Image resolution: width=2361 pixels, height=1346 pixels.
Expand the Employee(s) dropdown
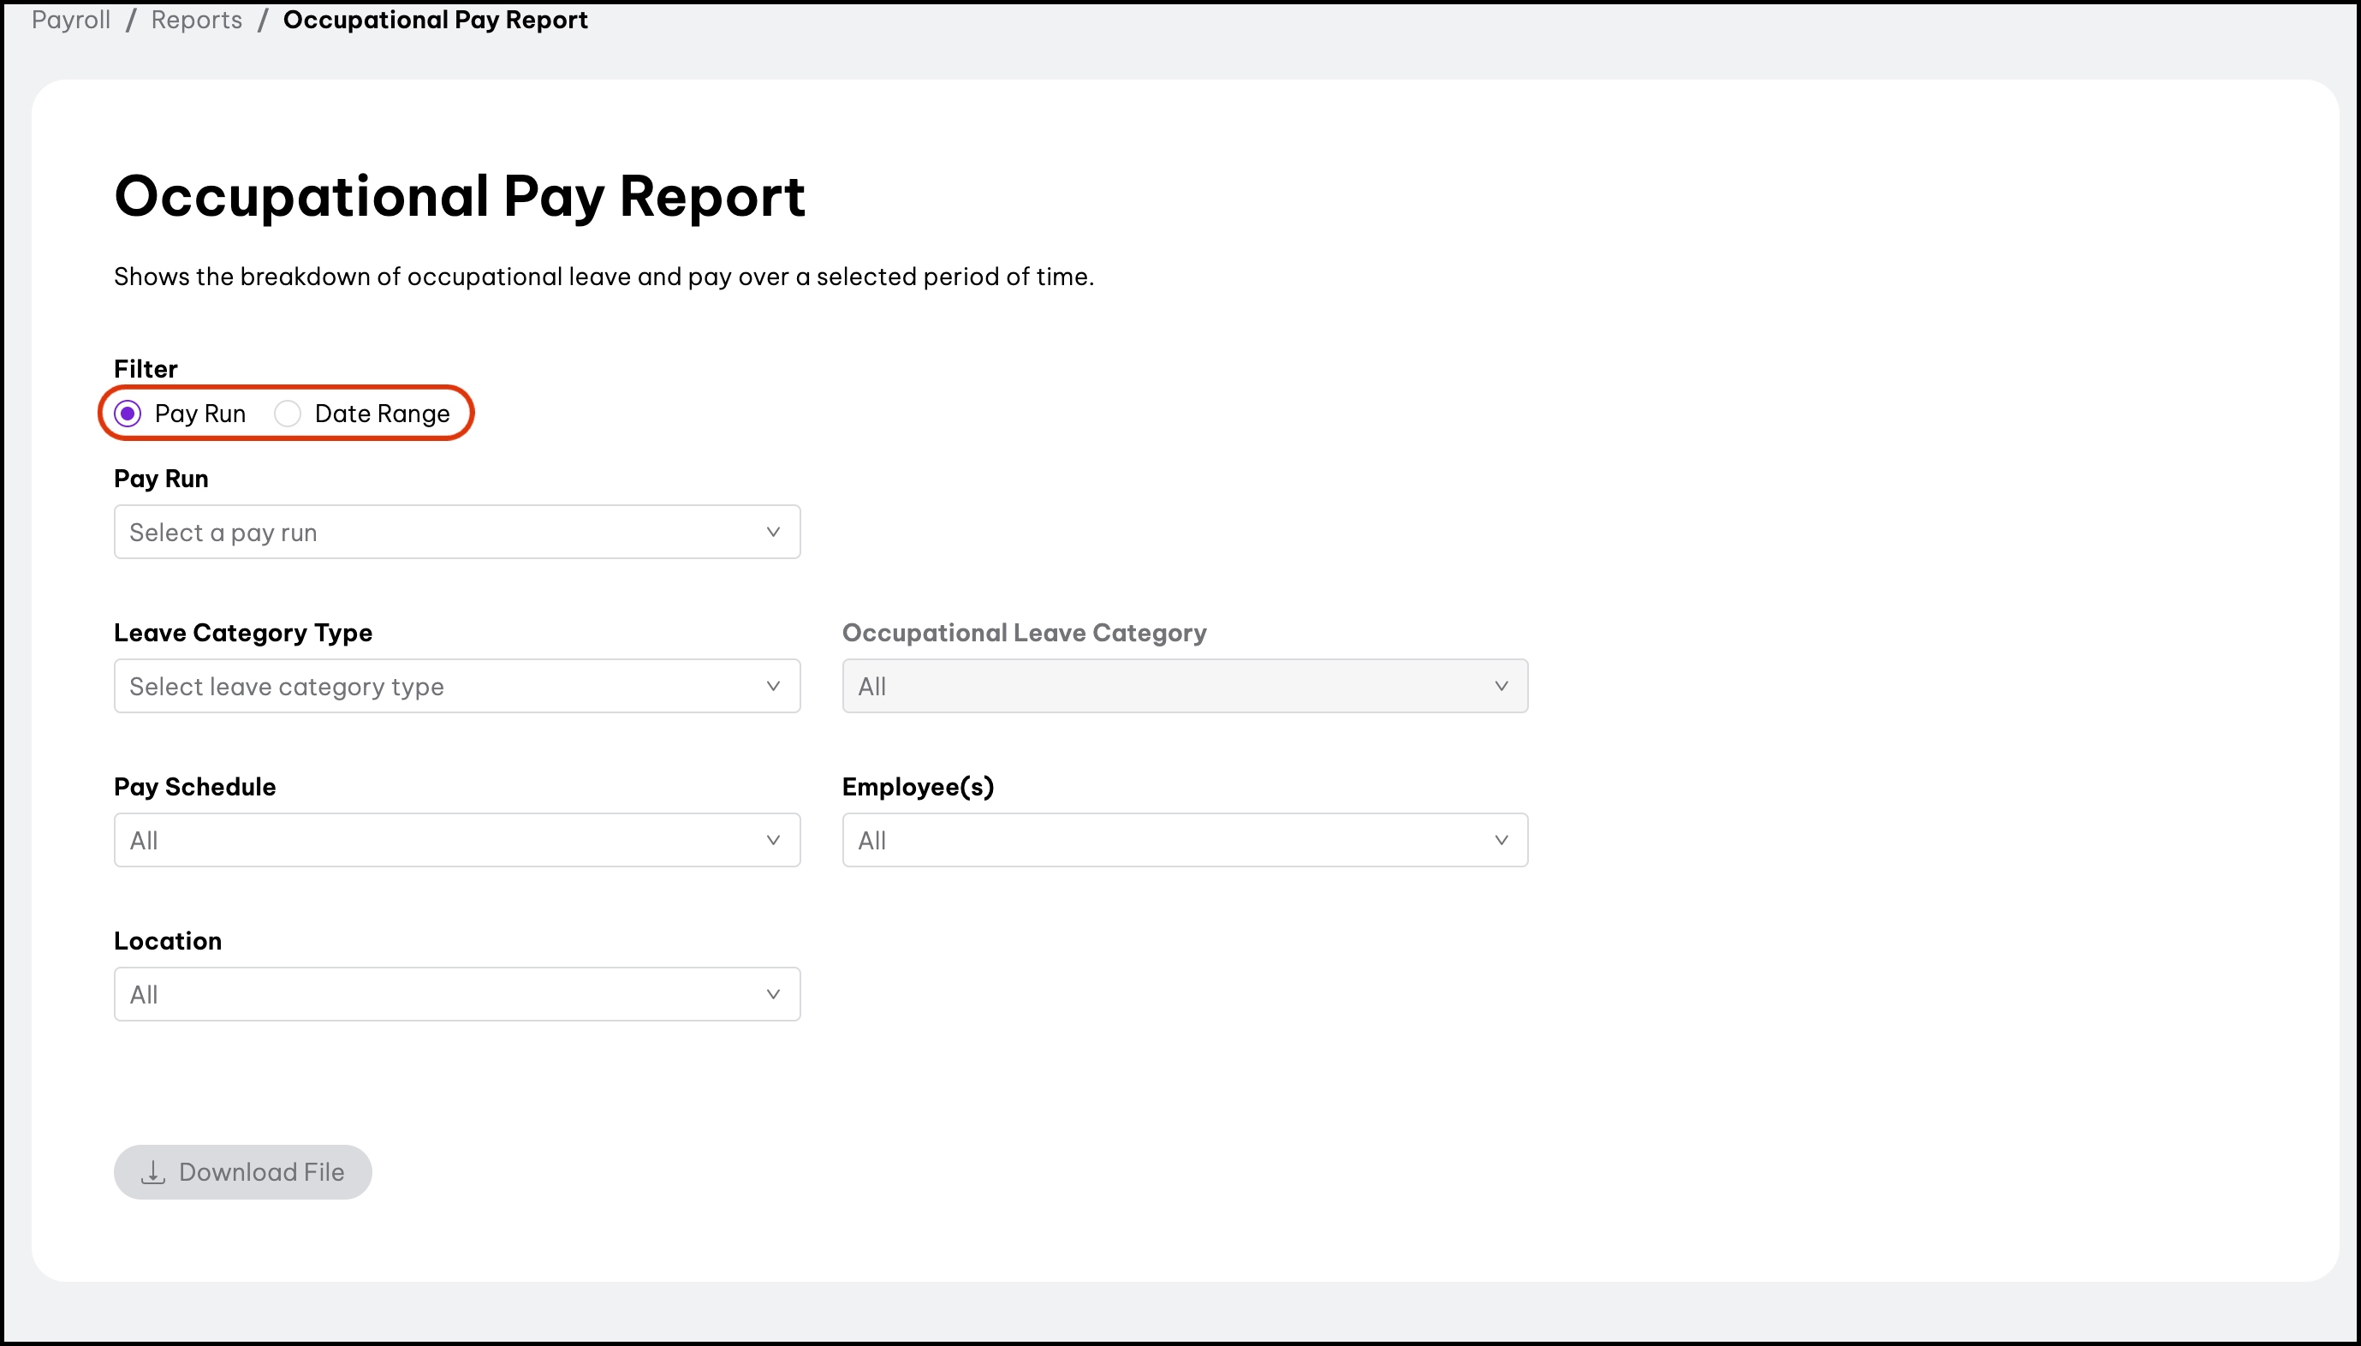click(x=1184, y=840)
